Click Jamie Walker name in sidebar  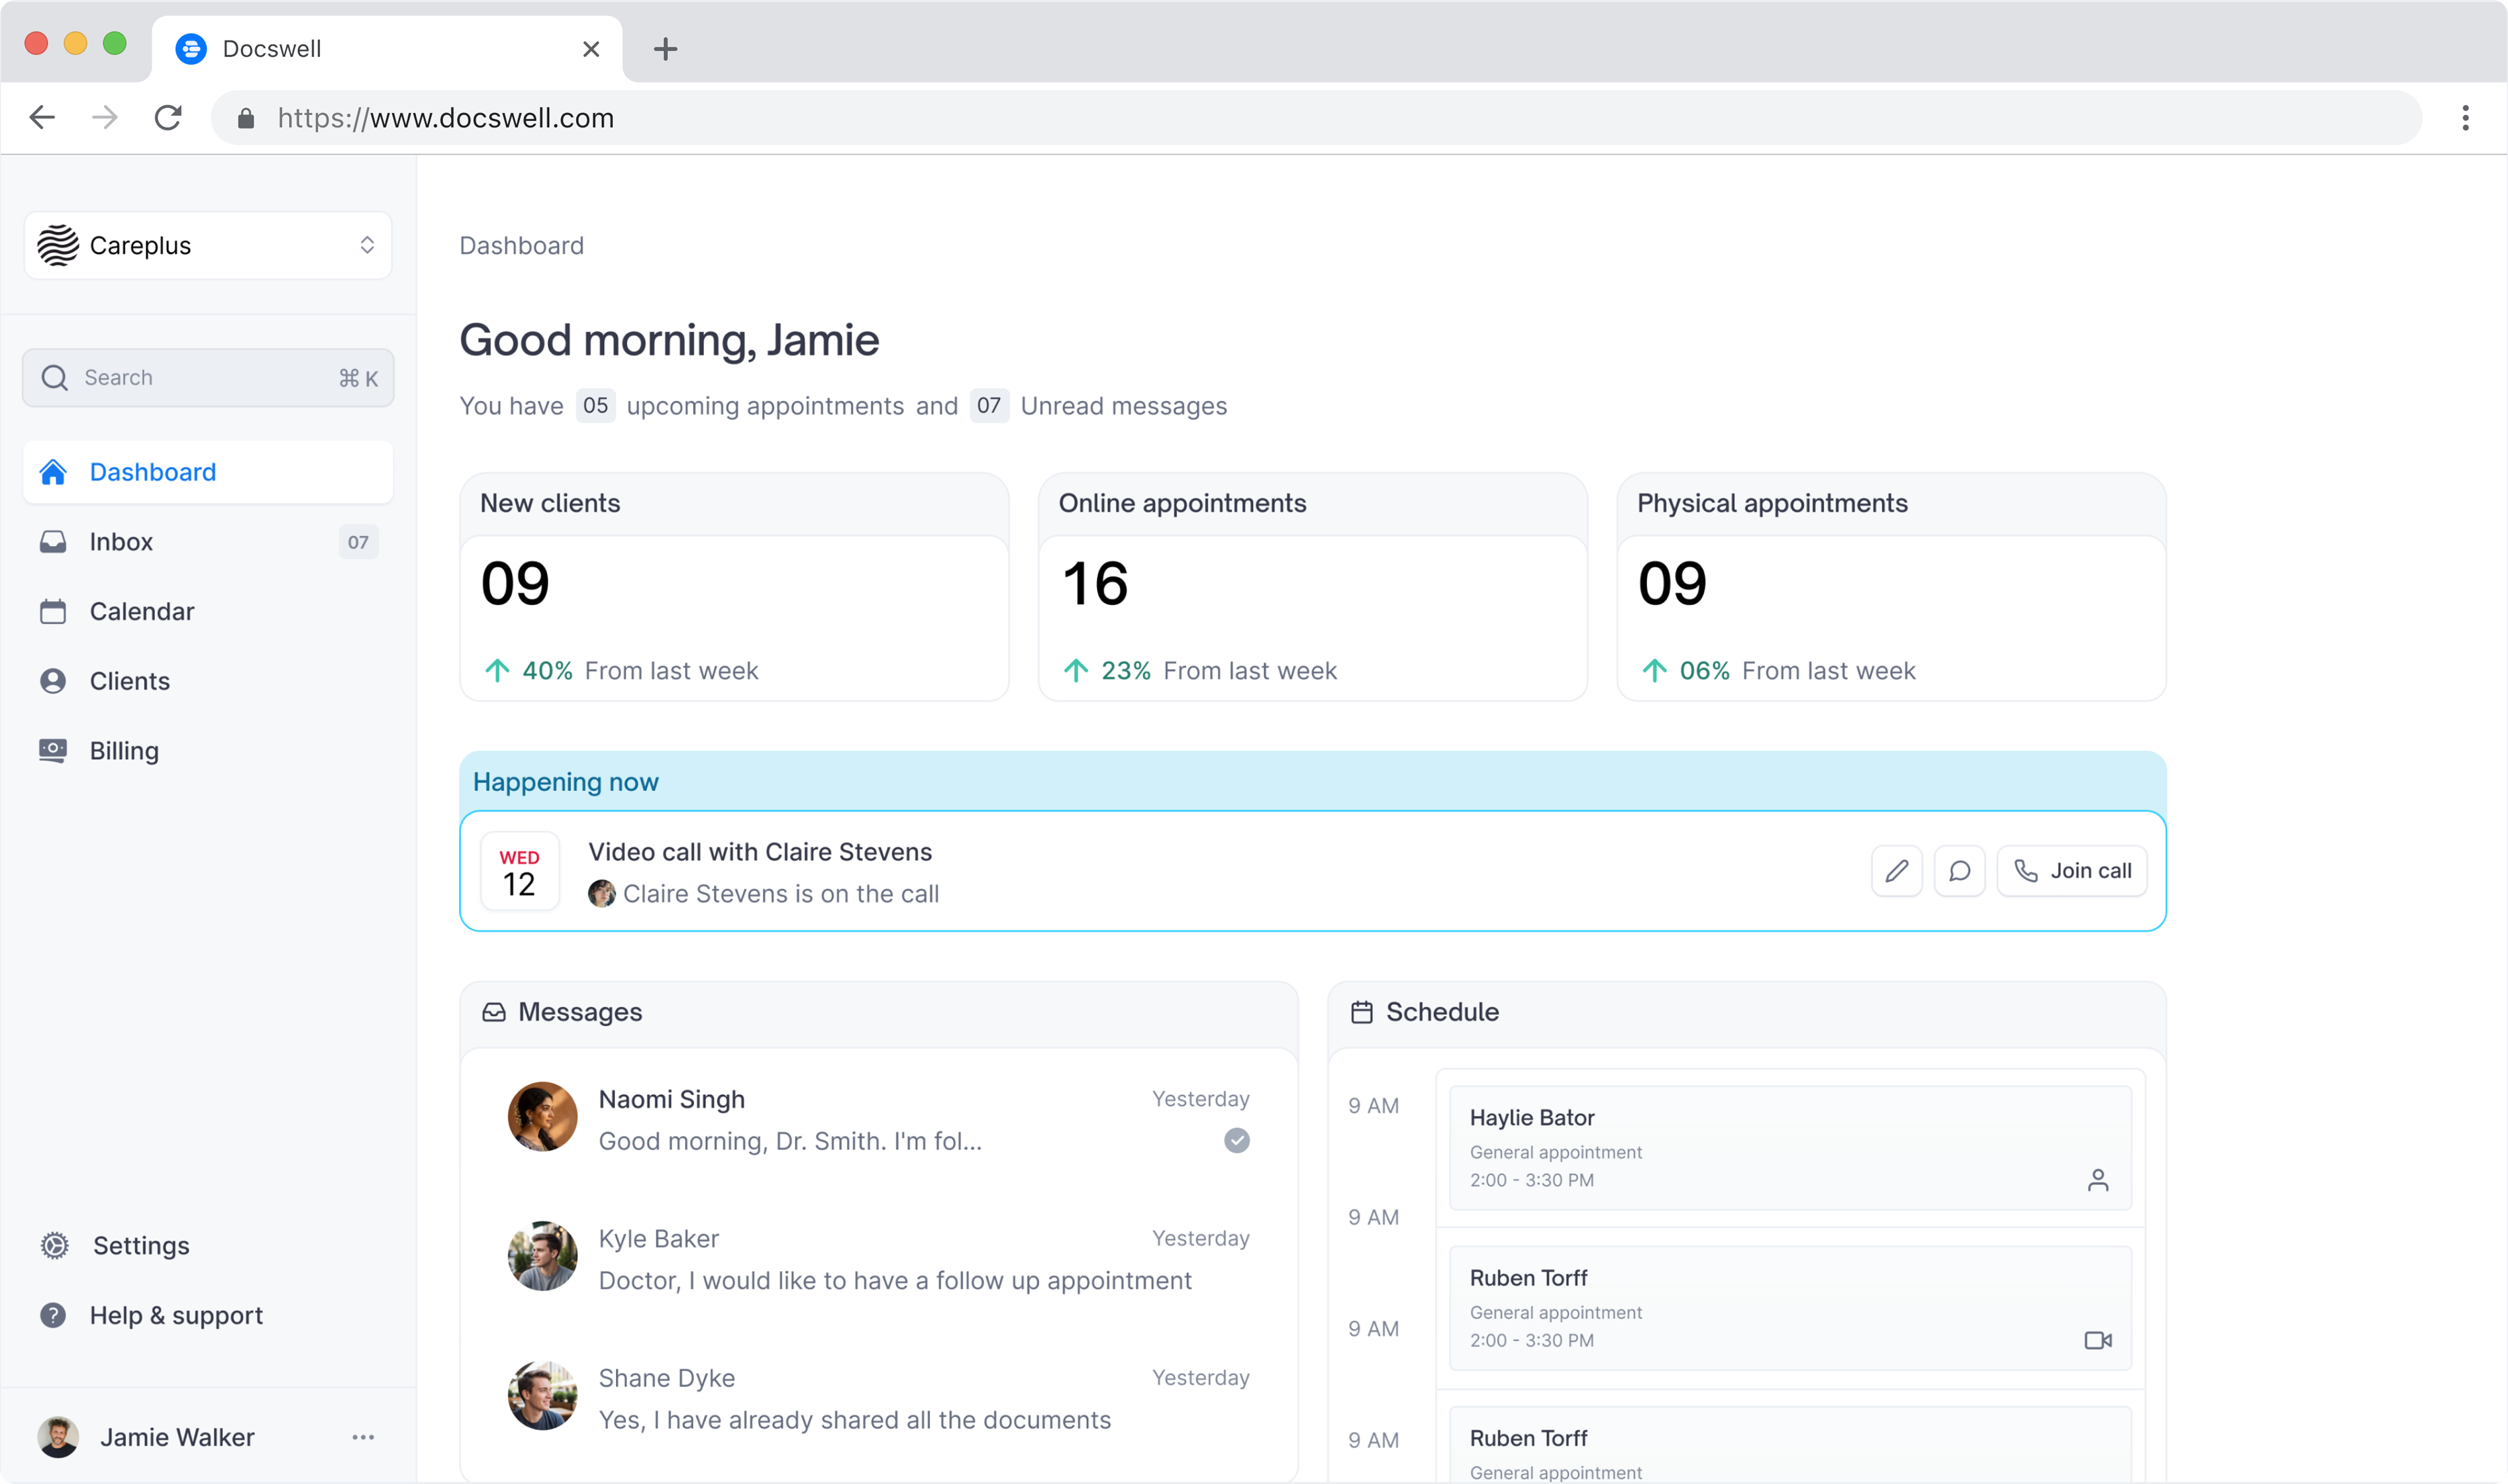coord(177,1438)
